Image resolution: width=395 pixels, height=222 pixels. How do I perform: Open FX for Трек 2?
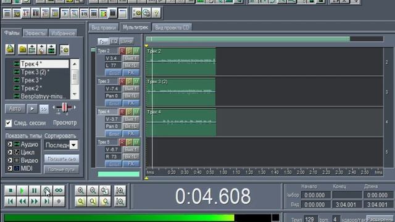pos(131,73)
